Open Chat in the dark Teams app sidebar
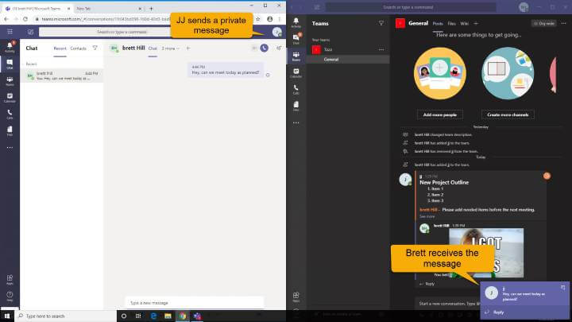Screen dimensions: 572x322 tap(296, 39)
